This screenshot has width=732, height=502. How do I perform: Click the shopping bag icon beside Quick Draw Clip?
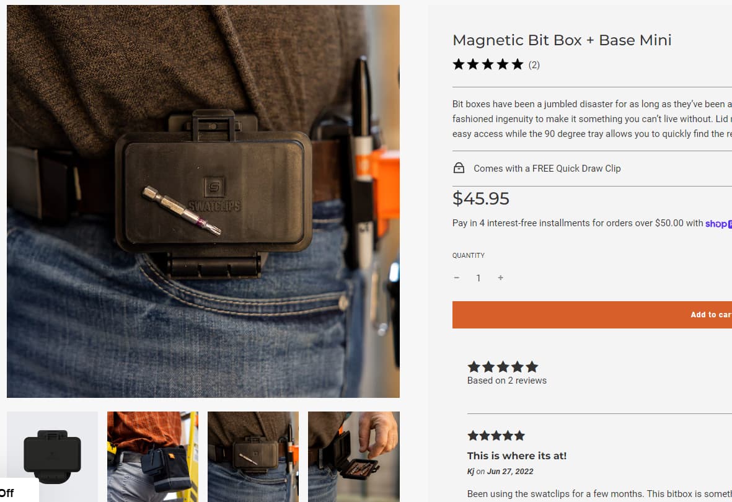point(459,168)
